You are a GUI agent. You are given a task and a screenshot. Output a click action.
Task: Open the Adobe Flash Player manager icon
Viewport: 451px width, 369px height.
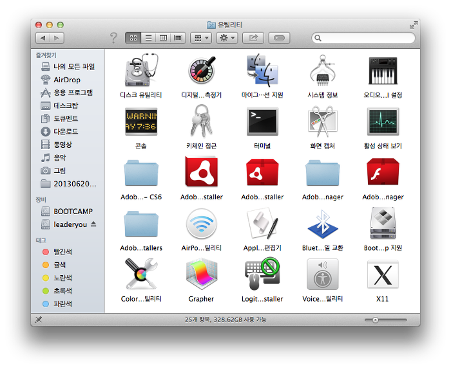[x=383, y=172]
